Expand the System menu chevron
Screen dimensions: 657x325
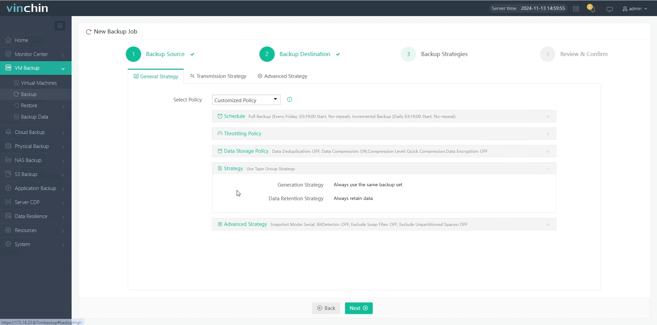click(63, 245)
